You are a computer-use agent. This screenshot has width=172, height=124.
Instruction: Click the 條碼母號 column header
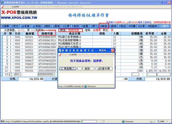[47, 33]
